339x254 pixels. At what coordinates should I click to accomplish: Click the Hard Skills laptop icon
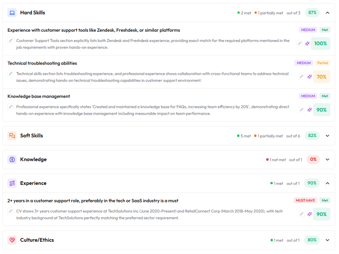12,13
